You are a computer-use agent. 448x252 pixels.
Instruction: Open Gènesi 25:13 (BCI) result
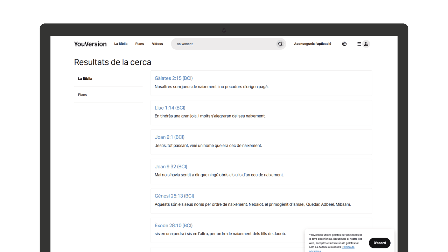[174, 196]
